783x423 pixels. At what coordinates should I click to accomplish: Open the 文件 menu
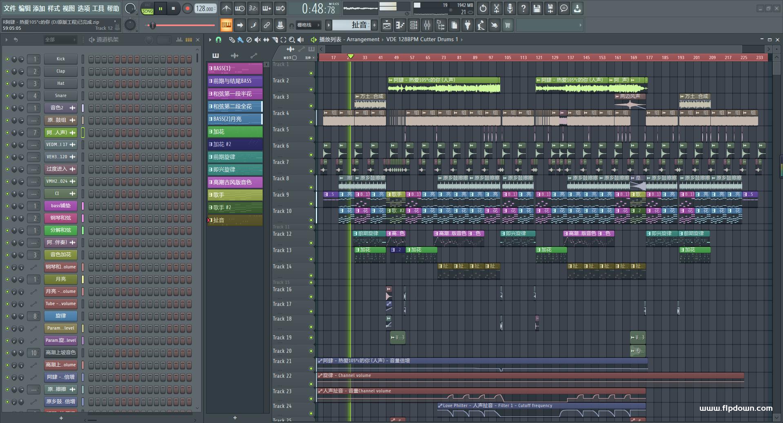(10, 8)
